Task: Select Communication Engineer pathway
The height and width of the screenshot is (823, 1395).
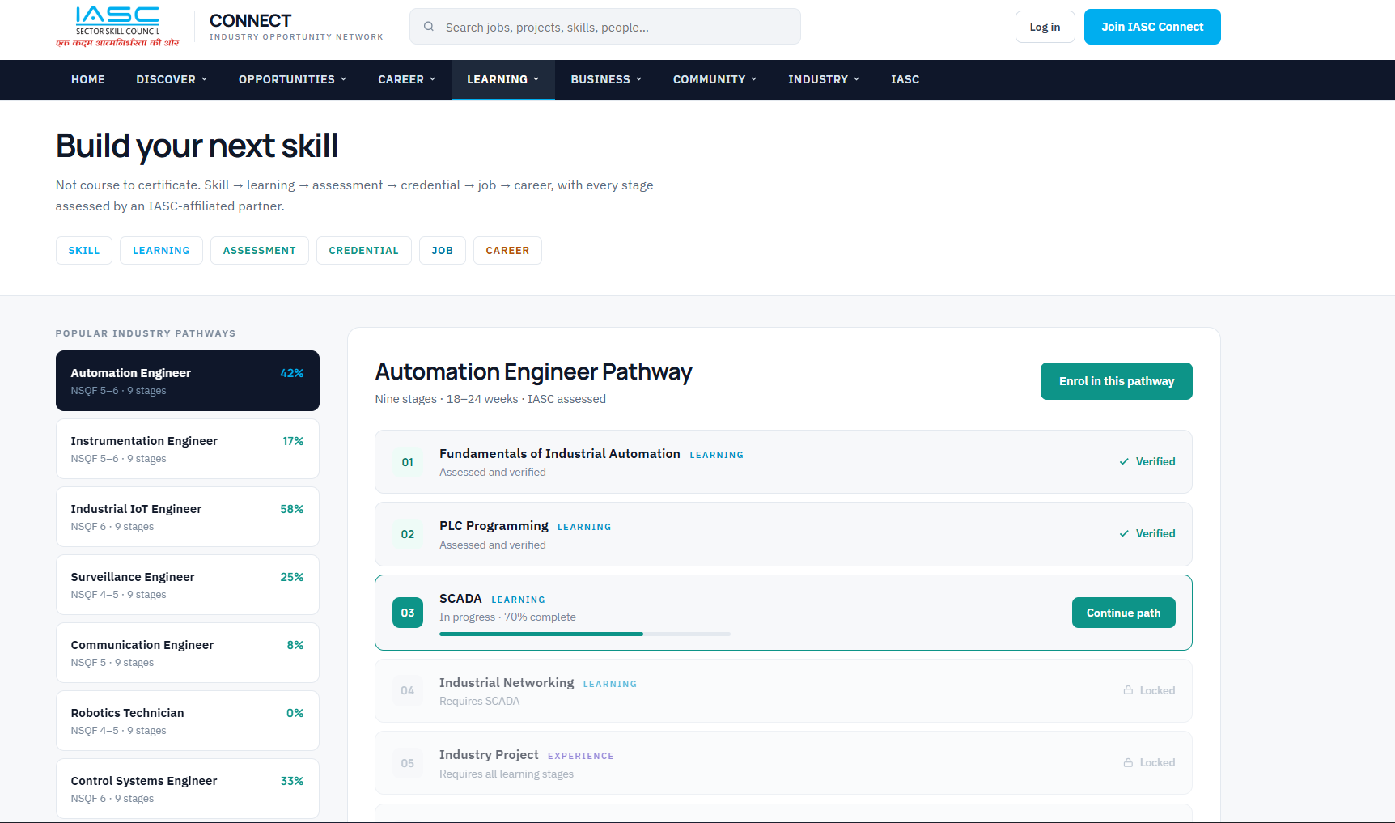Action: (x=188, y=652)
